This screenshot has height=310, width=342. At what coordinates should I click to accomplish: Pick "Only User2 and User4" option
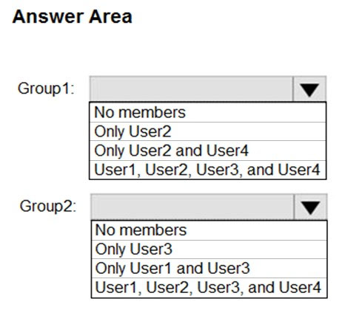click(208, 151)
